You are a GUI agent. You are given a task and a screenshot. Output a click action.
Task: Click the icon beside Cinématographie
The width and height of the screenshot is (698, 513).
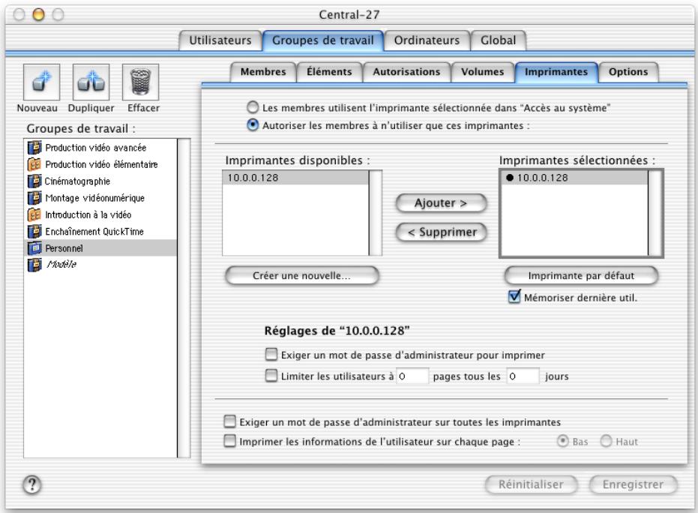34,181
